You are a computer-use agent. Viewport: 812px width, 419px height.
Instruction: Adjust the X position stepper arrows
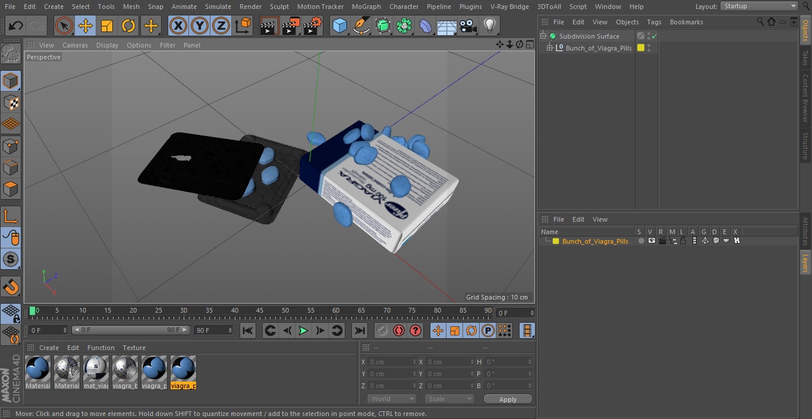[x=414, y=362]
